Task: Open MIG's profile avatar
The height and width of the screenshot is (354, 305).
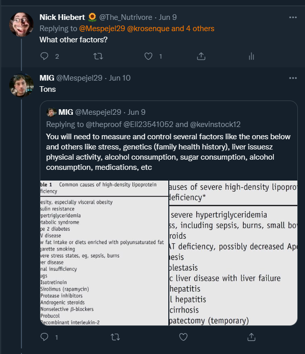Action: (21, 85)
